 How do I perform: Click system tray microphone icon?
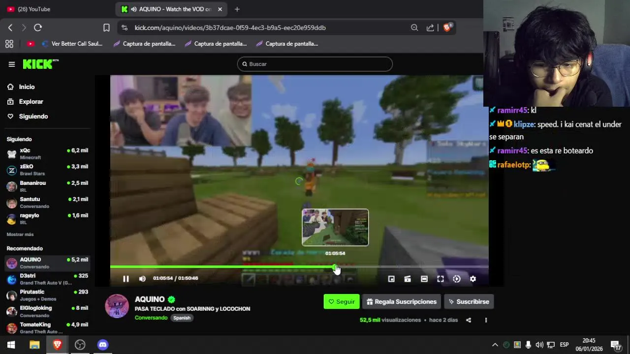[x=528, y=345]
